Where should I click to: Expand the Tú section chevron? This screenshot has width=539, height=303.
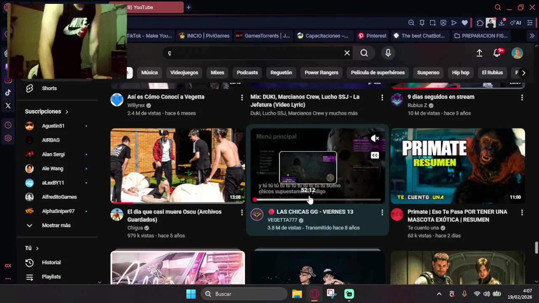(37, 248)
